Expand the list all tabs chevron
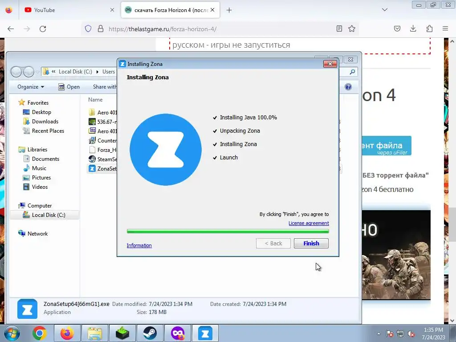This screenshot has width=456, height=342. coord(385,10)
